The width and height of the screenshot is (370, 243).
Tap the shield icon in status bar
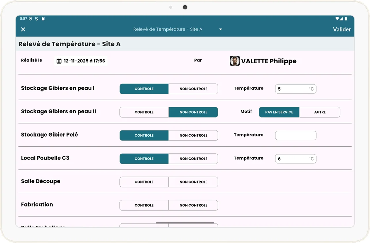point(37,19)
